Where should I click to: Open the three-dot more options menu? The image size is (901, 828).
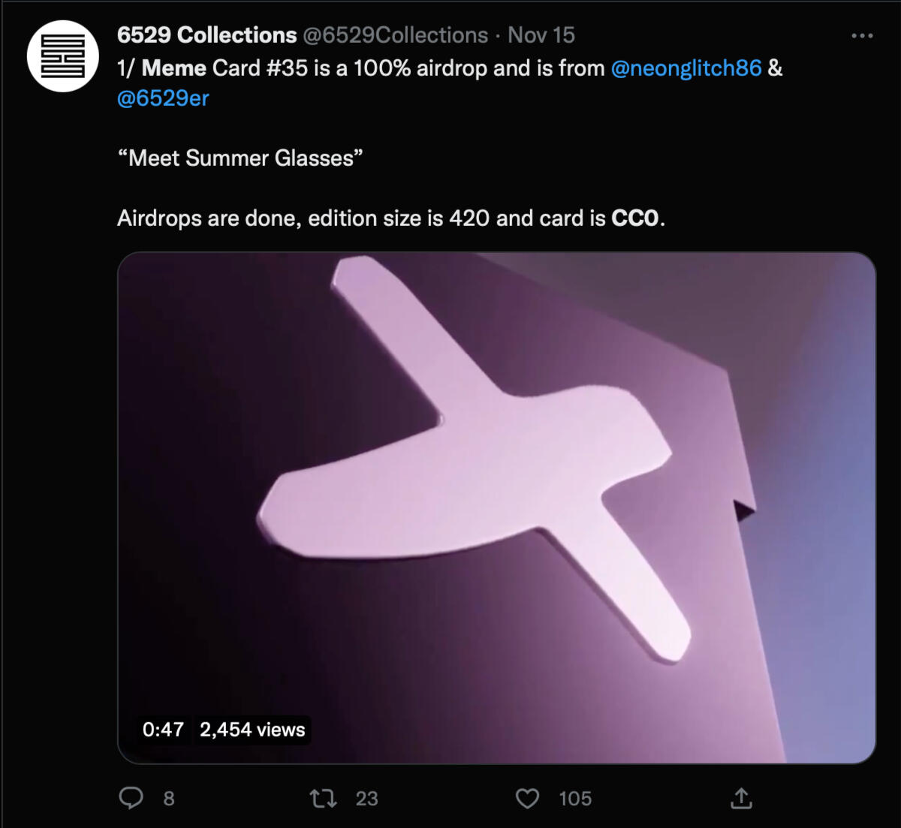pos(862,35)
